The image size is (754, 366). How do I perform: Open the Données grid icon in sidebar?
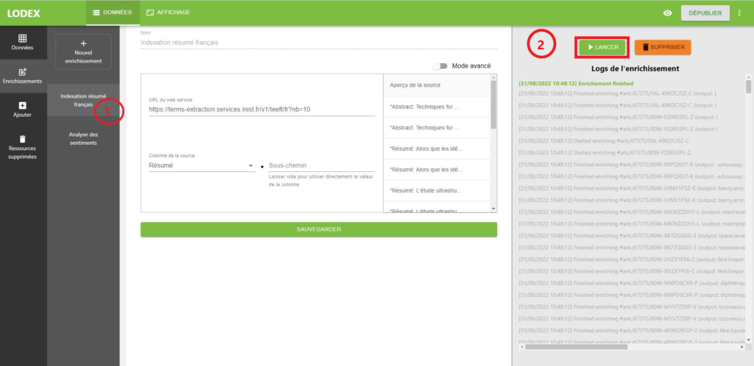pos(22,38)
